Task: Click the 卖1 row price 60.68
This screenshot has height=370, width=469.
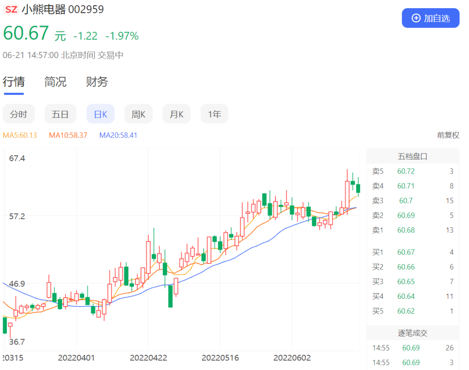Action: (x=406, y=230)
